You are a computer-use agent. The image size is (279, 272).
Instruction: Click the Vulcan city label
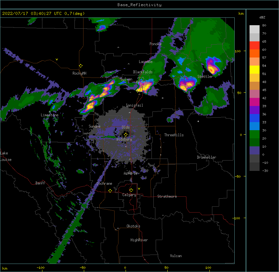[176, 256]
